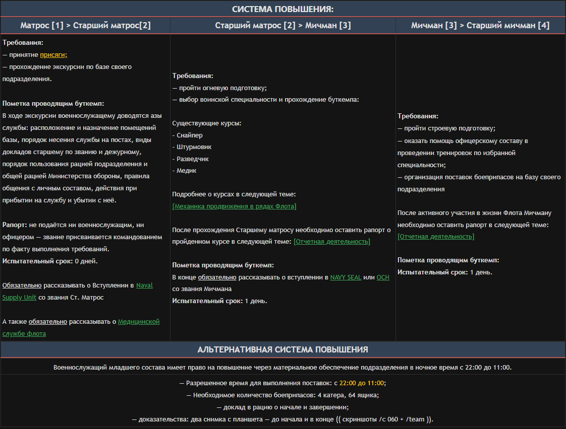
Task: Open the yellow "присяги" link
Action: pyautogui.click(x=53, y=55)
